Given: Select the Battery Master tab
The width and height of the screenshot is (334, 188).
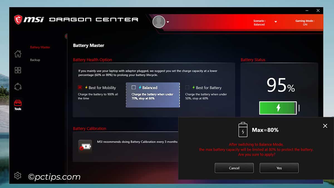Looking at the screenshot, I should pyautogui.click(x=39, y=47).
